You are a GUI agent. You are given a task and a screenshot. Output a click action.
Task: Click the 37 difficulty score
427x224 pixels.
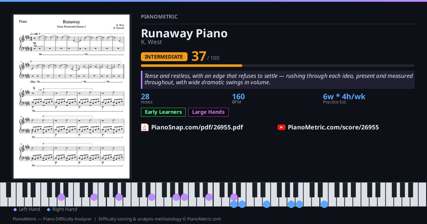coord(199,56)
